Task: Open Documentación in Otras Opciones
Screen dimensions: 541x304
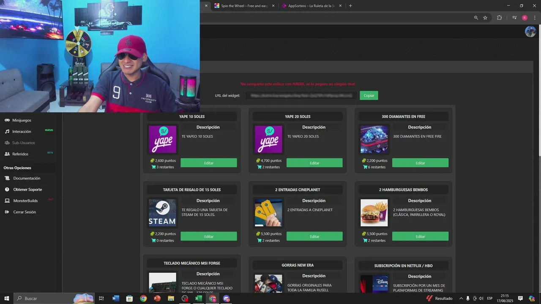Action: pos(27,178)
